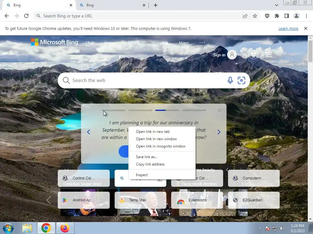
Task: Choose Open link in incognito window
Action: (162, 146)
